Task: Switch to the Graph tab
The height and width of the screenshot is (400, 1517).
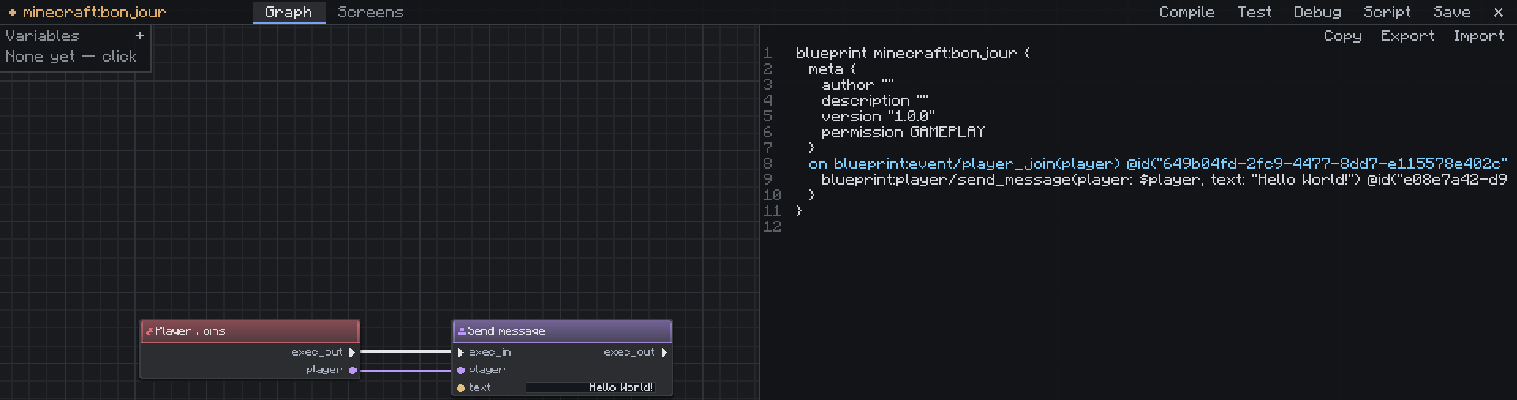Action: coord(289,12)
